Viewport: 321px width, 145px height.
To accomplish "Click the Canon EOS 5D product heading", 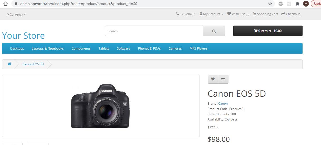I will click(237, 94).
